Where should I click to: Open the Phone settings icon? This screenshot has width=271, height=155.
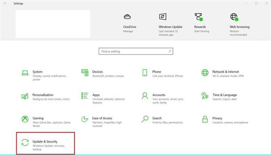[145, 73]
